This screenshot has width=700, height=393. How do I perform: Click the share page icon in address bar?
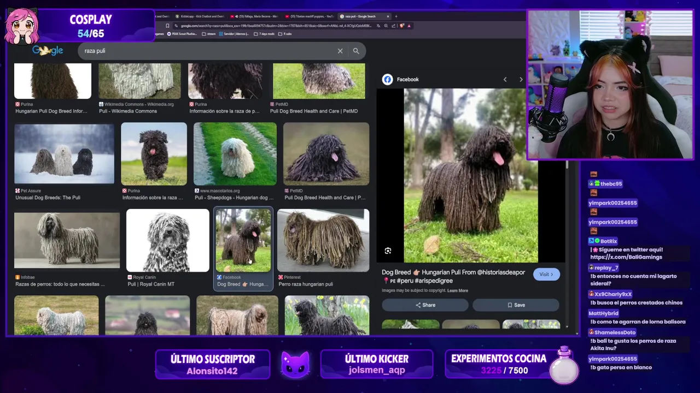point(394,26)
